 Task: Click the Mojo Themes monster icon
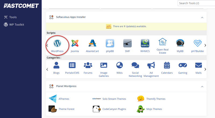(x=141, y=109)
